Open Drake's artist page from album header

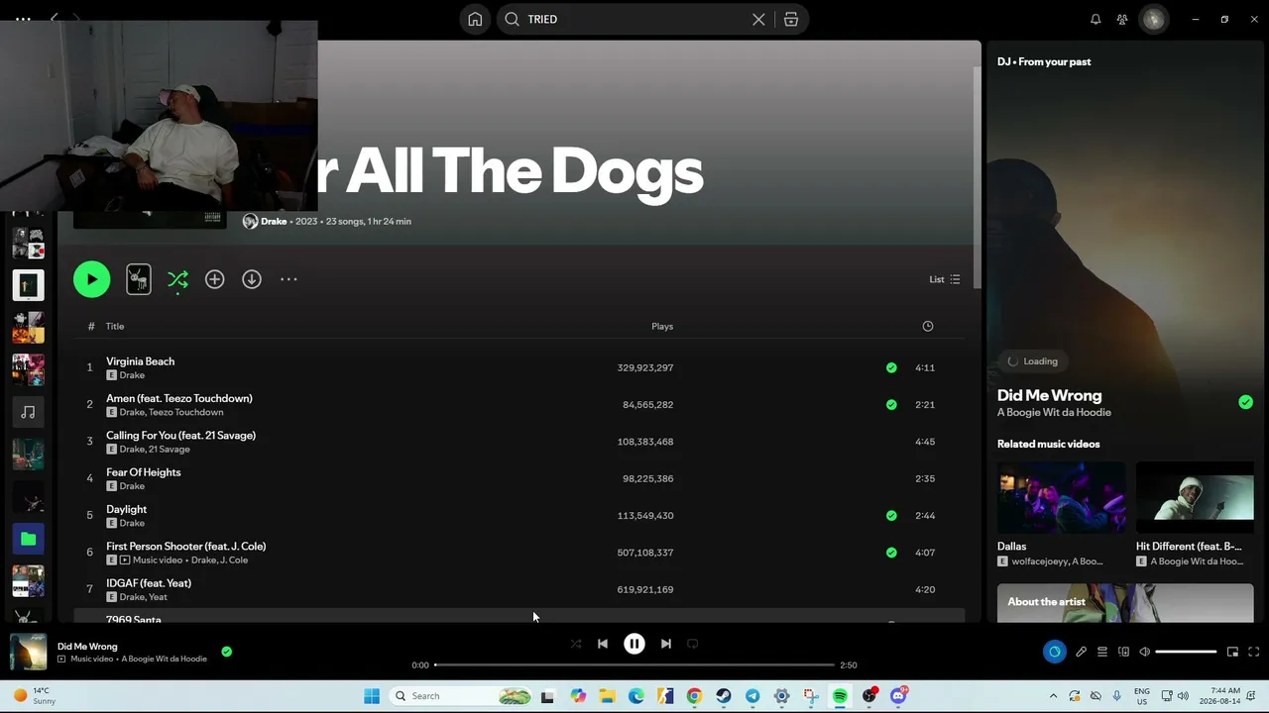[274, 221]
